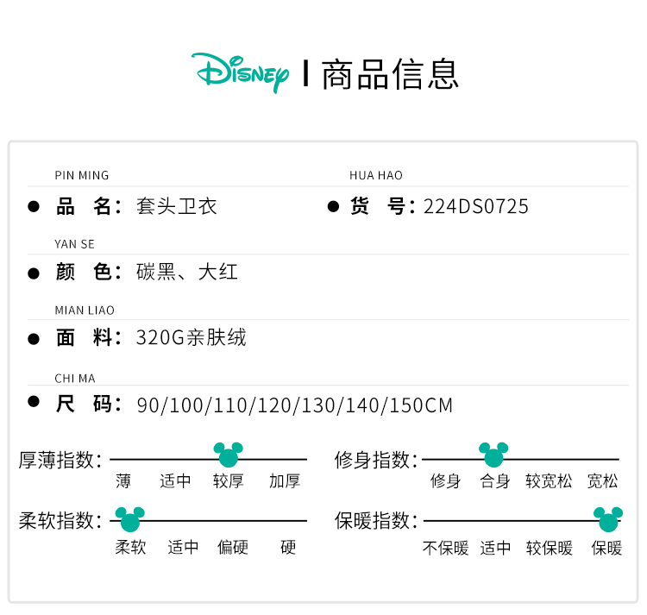
Task: Click the 薄 option under thickness
Action: pyautogui.click(x=123, y=481)
